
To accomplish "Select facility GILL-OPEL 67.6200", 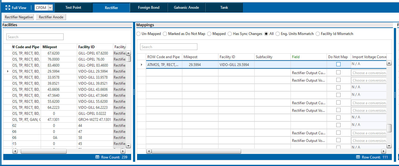I will point(95,53).
